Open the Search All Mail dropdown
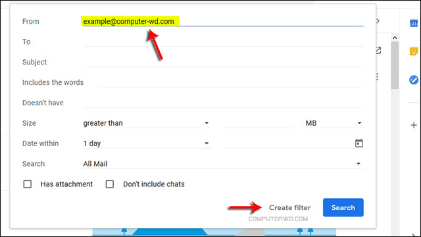421x237 pixels. tap(223, 164)
